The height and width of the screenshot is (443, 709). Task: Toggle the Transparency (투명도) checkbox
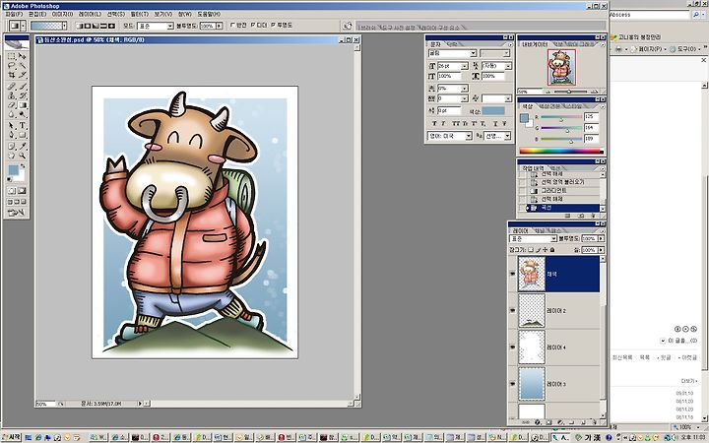273,26
